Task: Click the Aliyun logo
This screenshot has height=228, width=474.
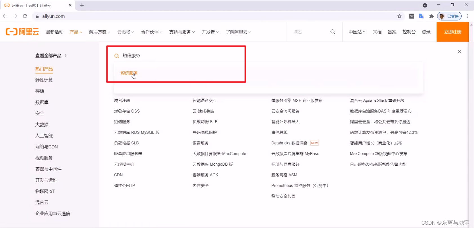Action: click(22, 32)
